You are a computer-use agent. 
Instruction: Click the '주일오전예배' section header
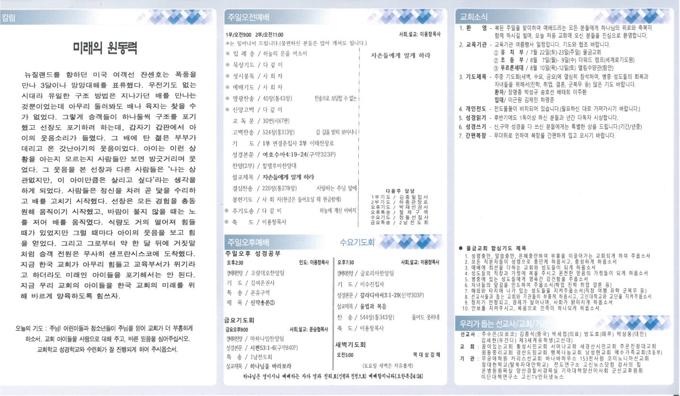pos(248,17)
